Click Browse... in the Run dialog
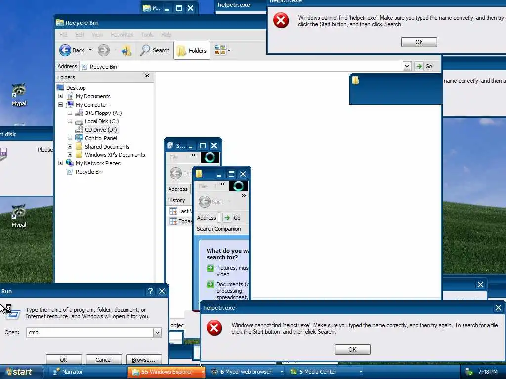The width and height of the screenshot is (506, 379). pyautogui.click(x=143, y=360)
